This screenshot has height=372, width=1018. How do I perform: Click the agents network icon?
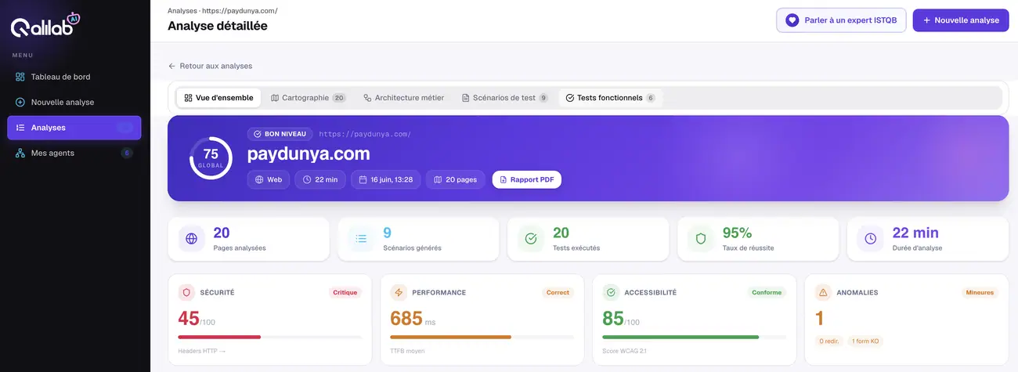coord(20,153)
